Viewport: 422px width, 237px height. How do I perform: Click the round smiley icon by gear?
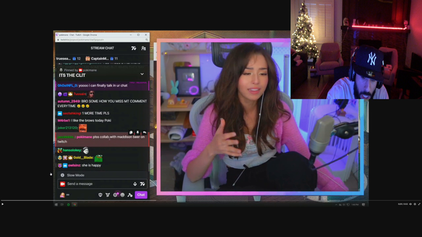point(123,195)
